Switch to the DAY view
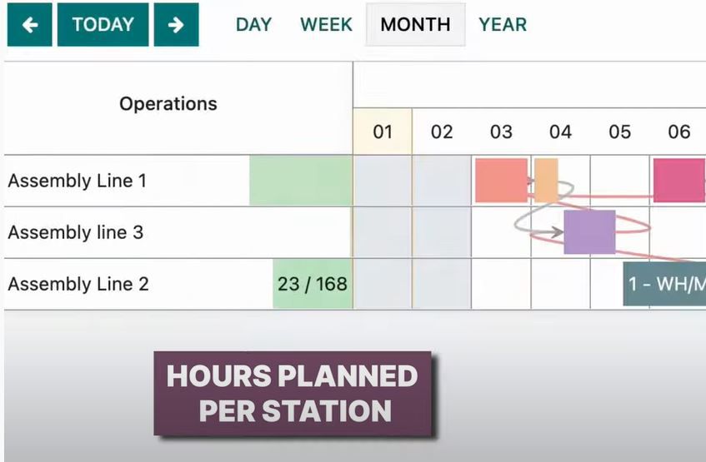This screenshot has width=706, height=462. [253, 25]
